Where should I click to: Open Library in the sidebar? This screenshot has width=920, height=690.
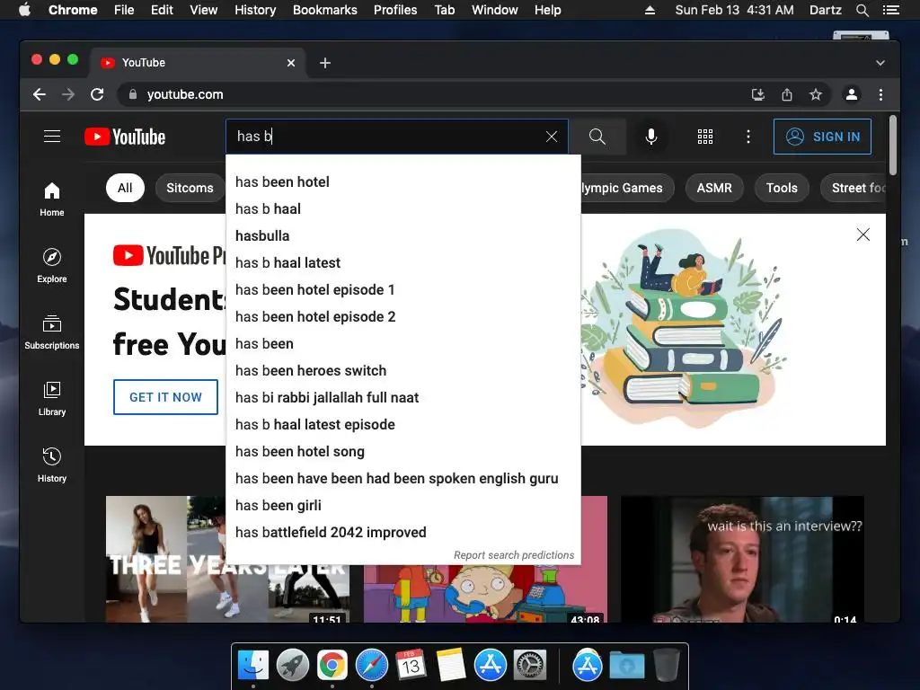[x=51, y=399]
